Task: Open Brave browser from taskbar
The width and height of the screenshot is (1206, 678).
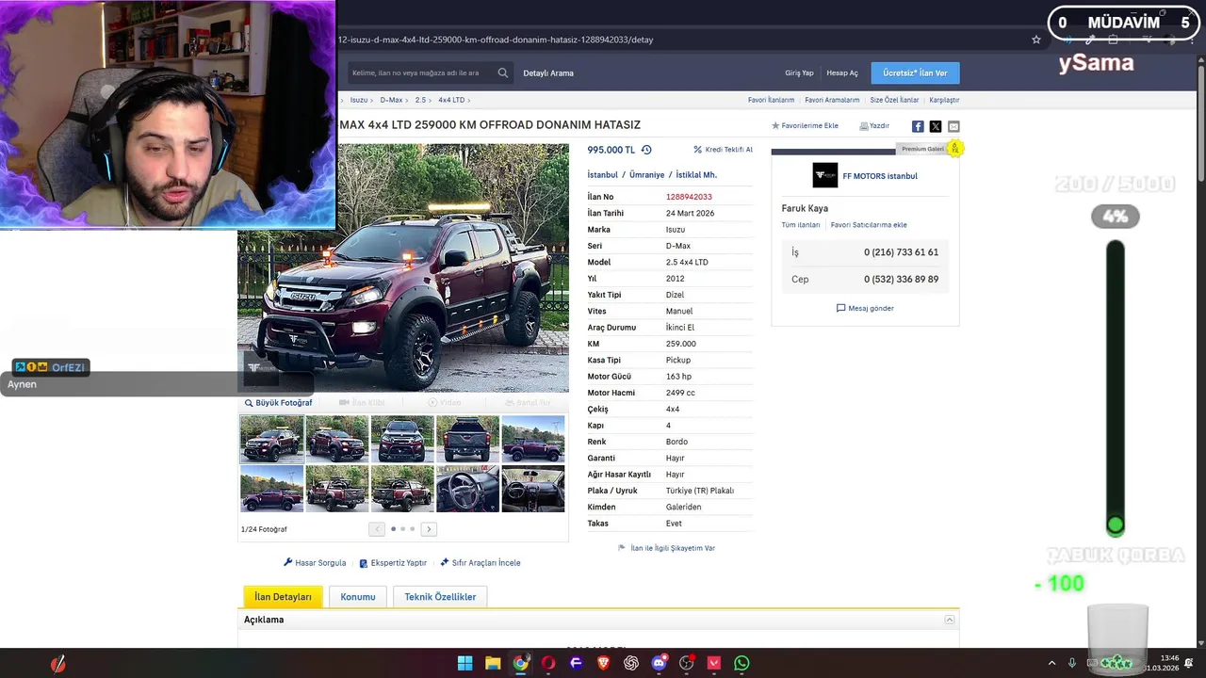Action: coord(604,663)
